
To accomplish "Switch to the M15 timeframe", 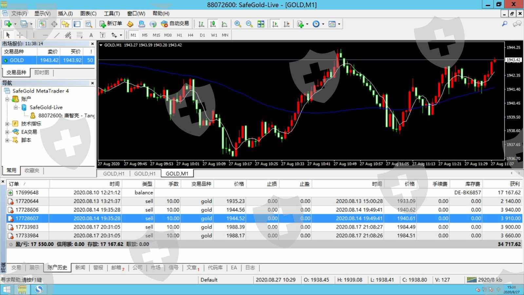I will coord(156,35).
